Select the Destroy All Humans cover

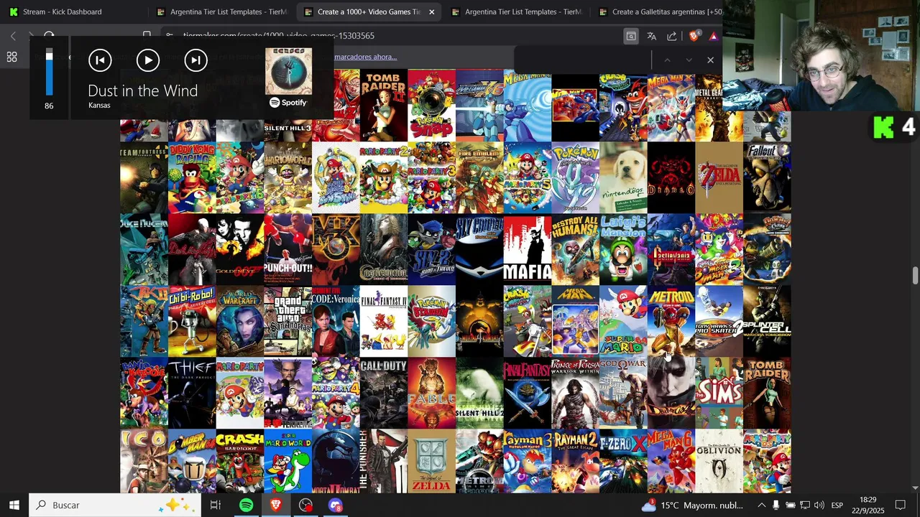[575, 249]
